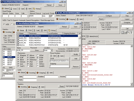Select Outgoing tab in front window Statistics
The image size is (134, 101).
coord(32,87)
